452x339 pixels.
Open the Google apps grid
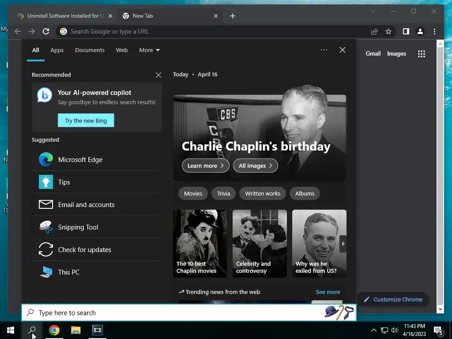[422, 53]
